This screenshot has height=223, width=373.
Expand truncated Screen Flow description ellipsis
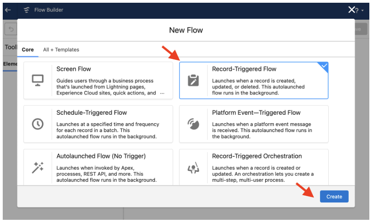coord(162,93)
